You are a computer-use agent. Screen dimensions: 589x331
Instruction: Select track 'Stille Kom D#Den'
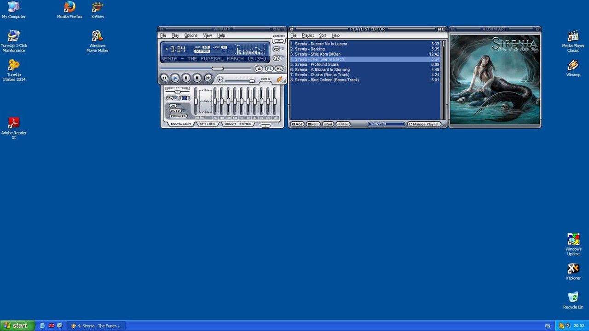(364, 54)
